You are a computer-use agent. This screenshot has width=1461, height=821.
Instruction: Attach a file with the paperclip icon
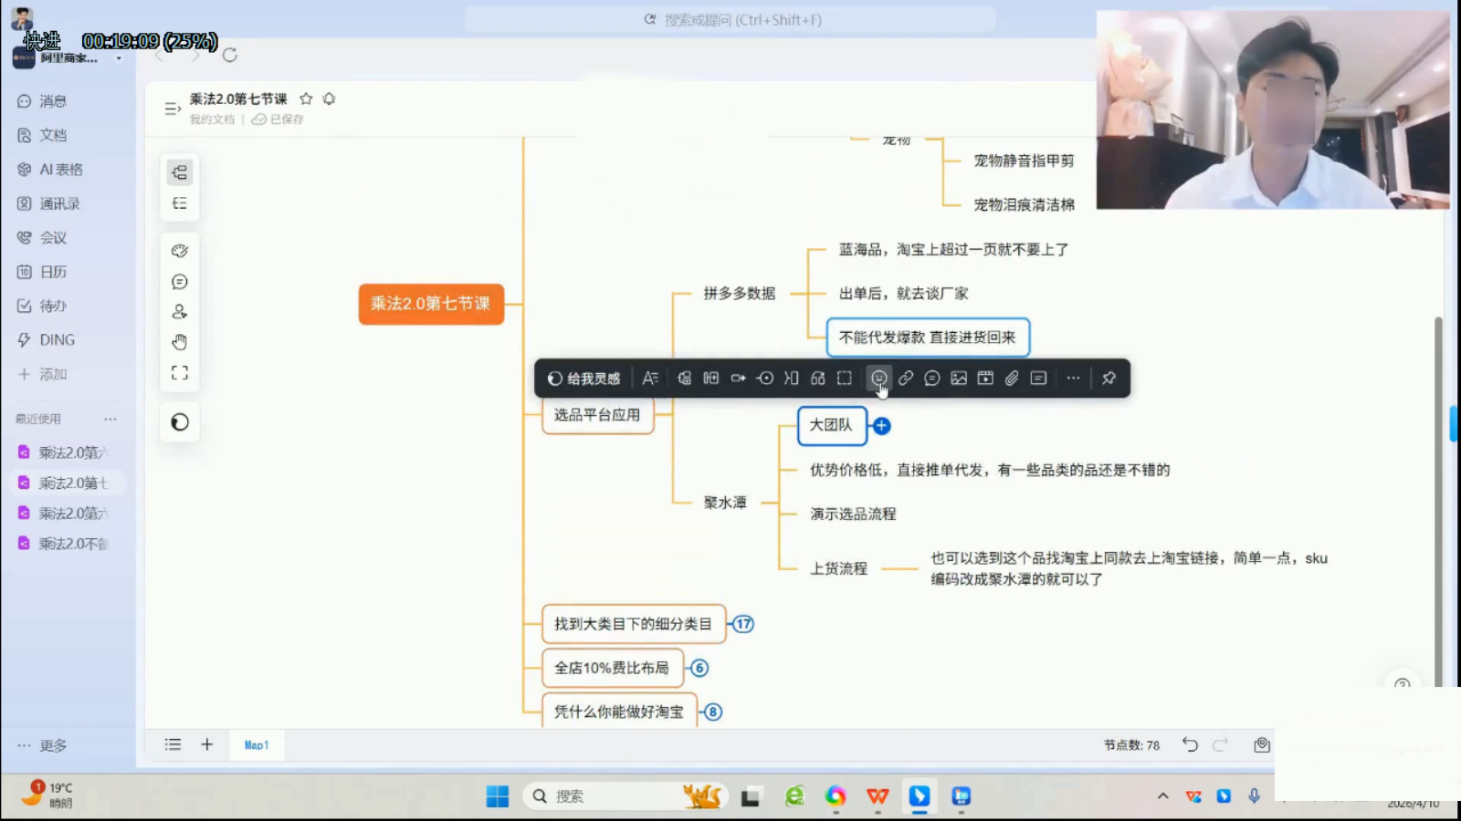click(1012, 379)
